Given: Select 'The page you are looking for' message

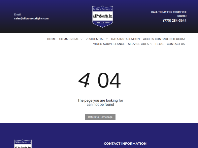Looking at the screenshot, I should [100, 102].
